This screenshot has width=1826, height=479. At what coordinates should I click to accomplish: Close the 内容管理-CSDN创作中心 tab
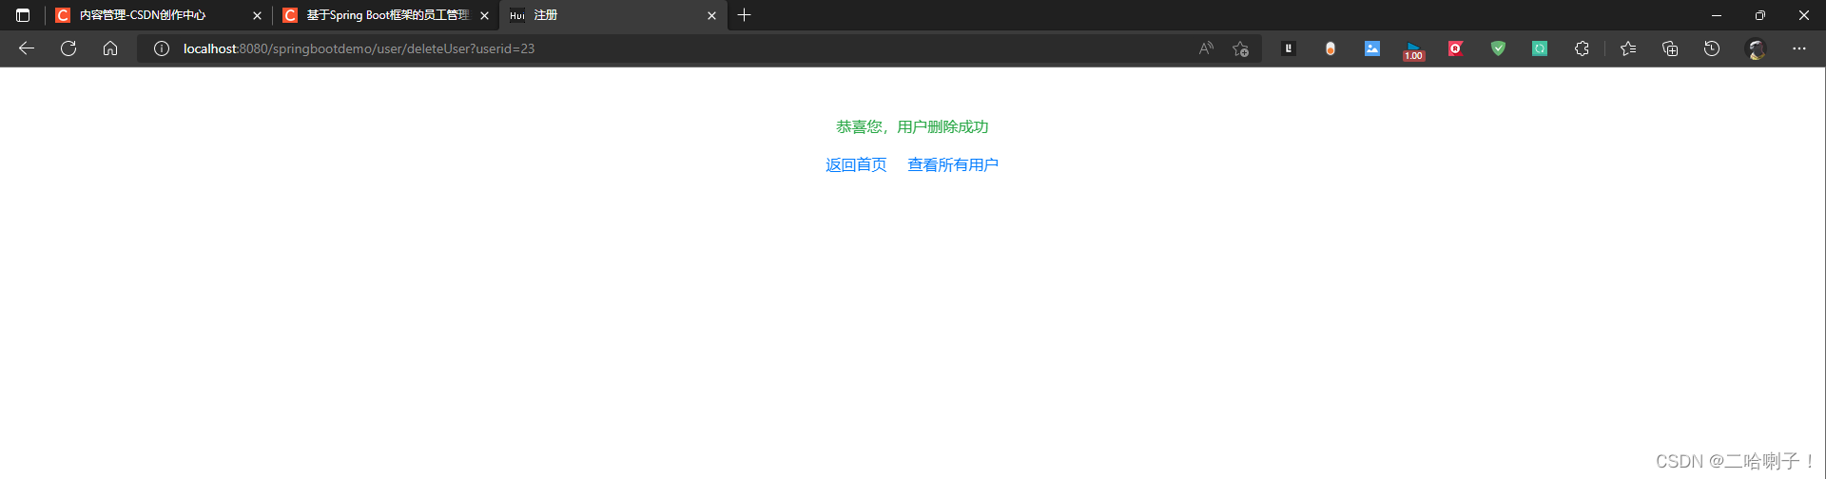[257, 15]
